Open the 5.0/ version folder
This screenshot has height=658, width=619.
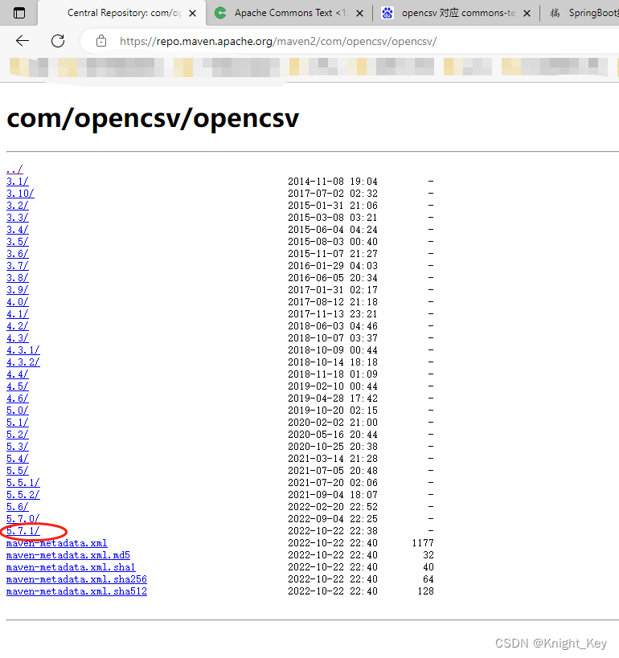[17, 411]
